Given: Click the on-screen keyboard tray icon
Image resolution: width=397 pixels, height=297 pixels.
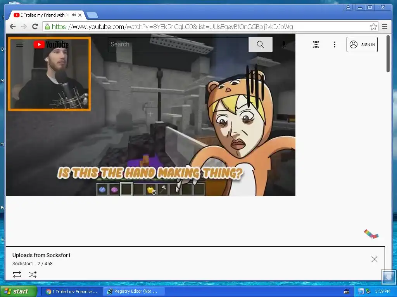Looking at the screenshot, I should pos(347,292).
